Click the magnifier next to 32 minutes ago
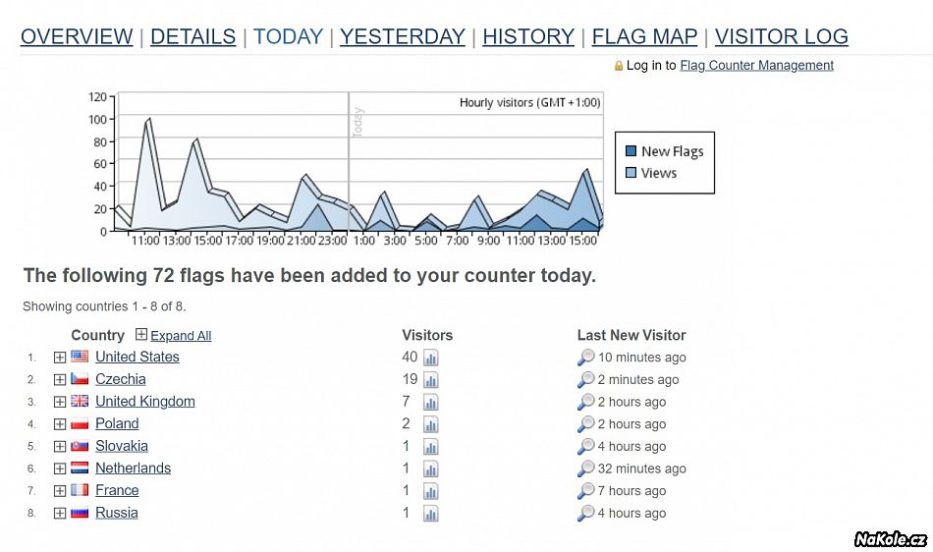Screen dimensions: 933x552 pyautogui.click(x=586, y=469)
